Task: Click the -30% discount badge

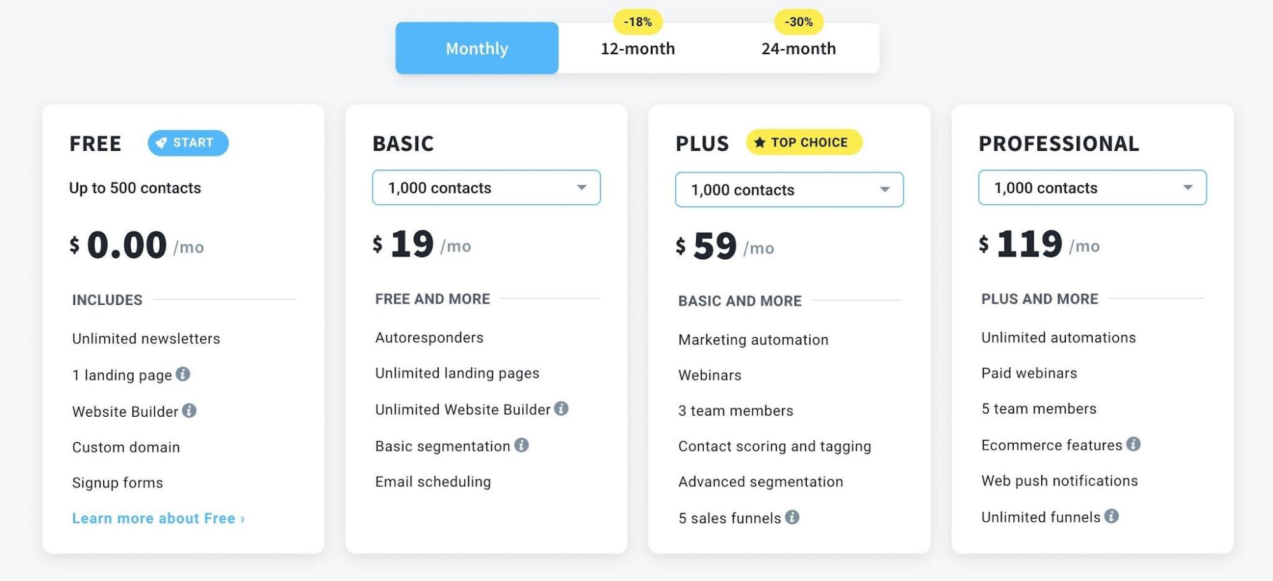Action: point(799,22)
